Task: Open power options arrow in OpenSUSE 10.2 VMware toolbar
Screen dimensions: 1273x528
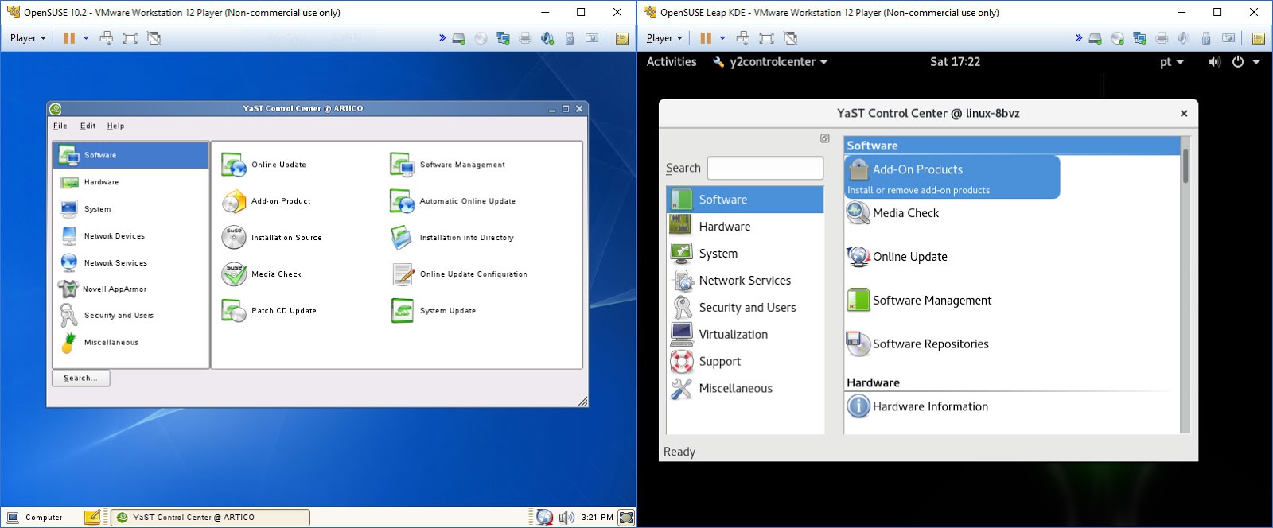Action: (x=86, y=37)
